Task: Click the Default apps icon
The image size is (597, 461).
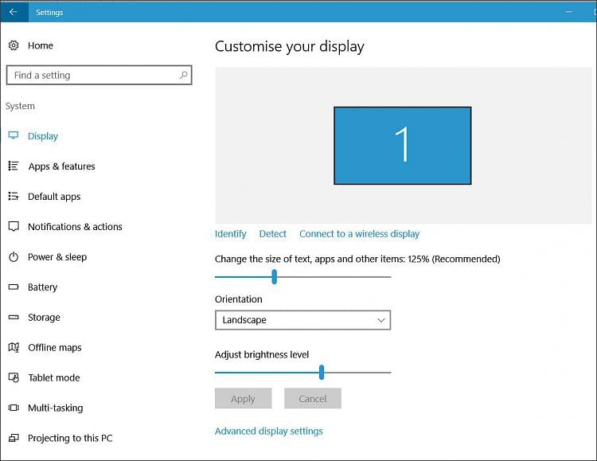Action: tap(14, 196)
